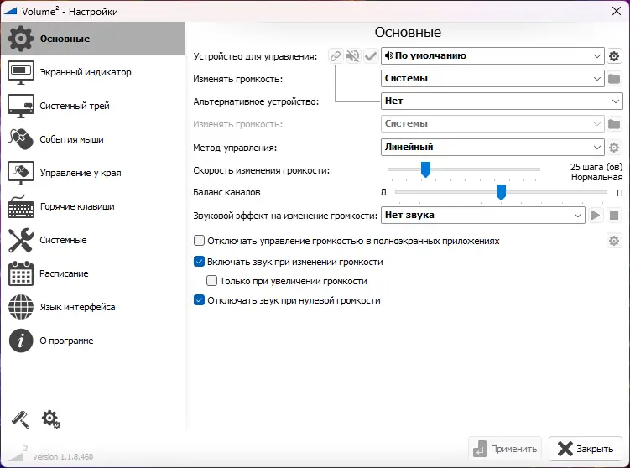Image resolution: width=630 pixels, height=468 pixels.
Task: Toggle Включать звук при изменении громкости
Action: click(200, 262)
